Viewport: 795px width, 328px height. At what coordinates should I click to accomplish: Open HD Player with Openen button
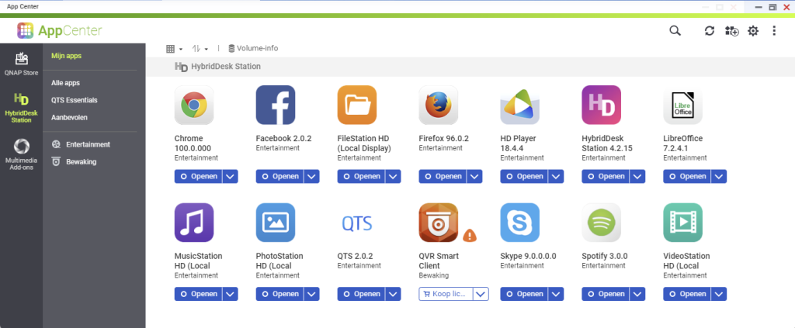click(x=524, y=176)
